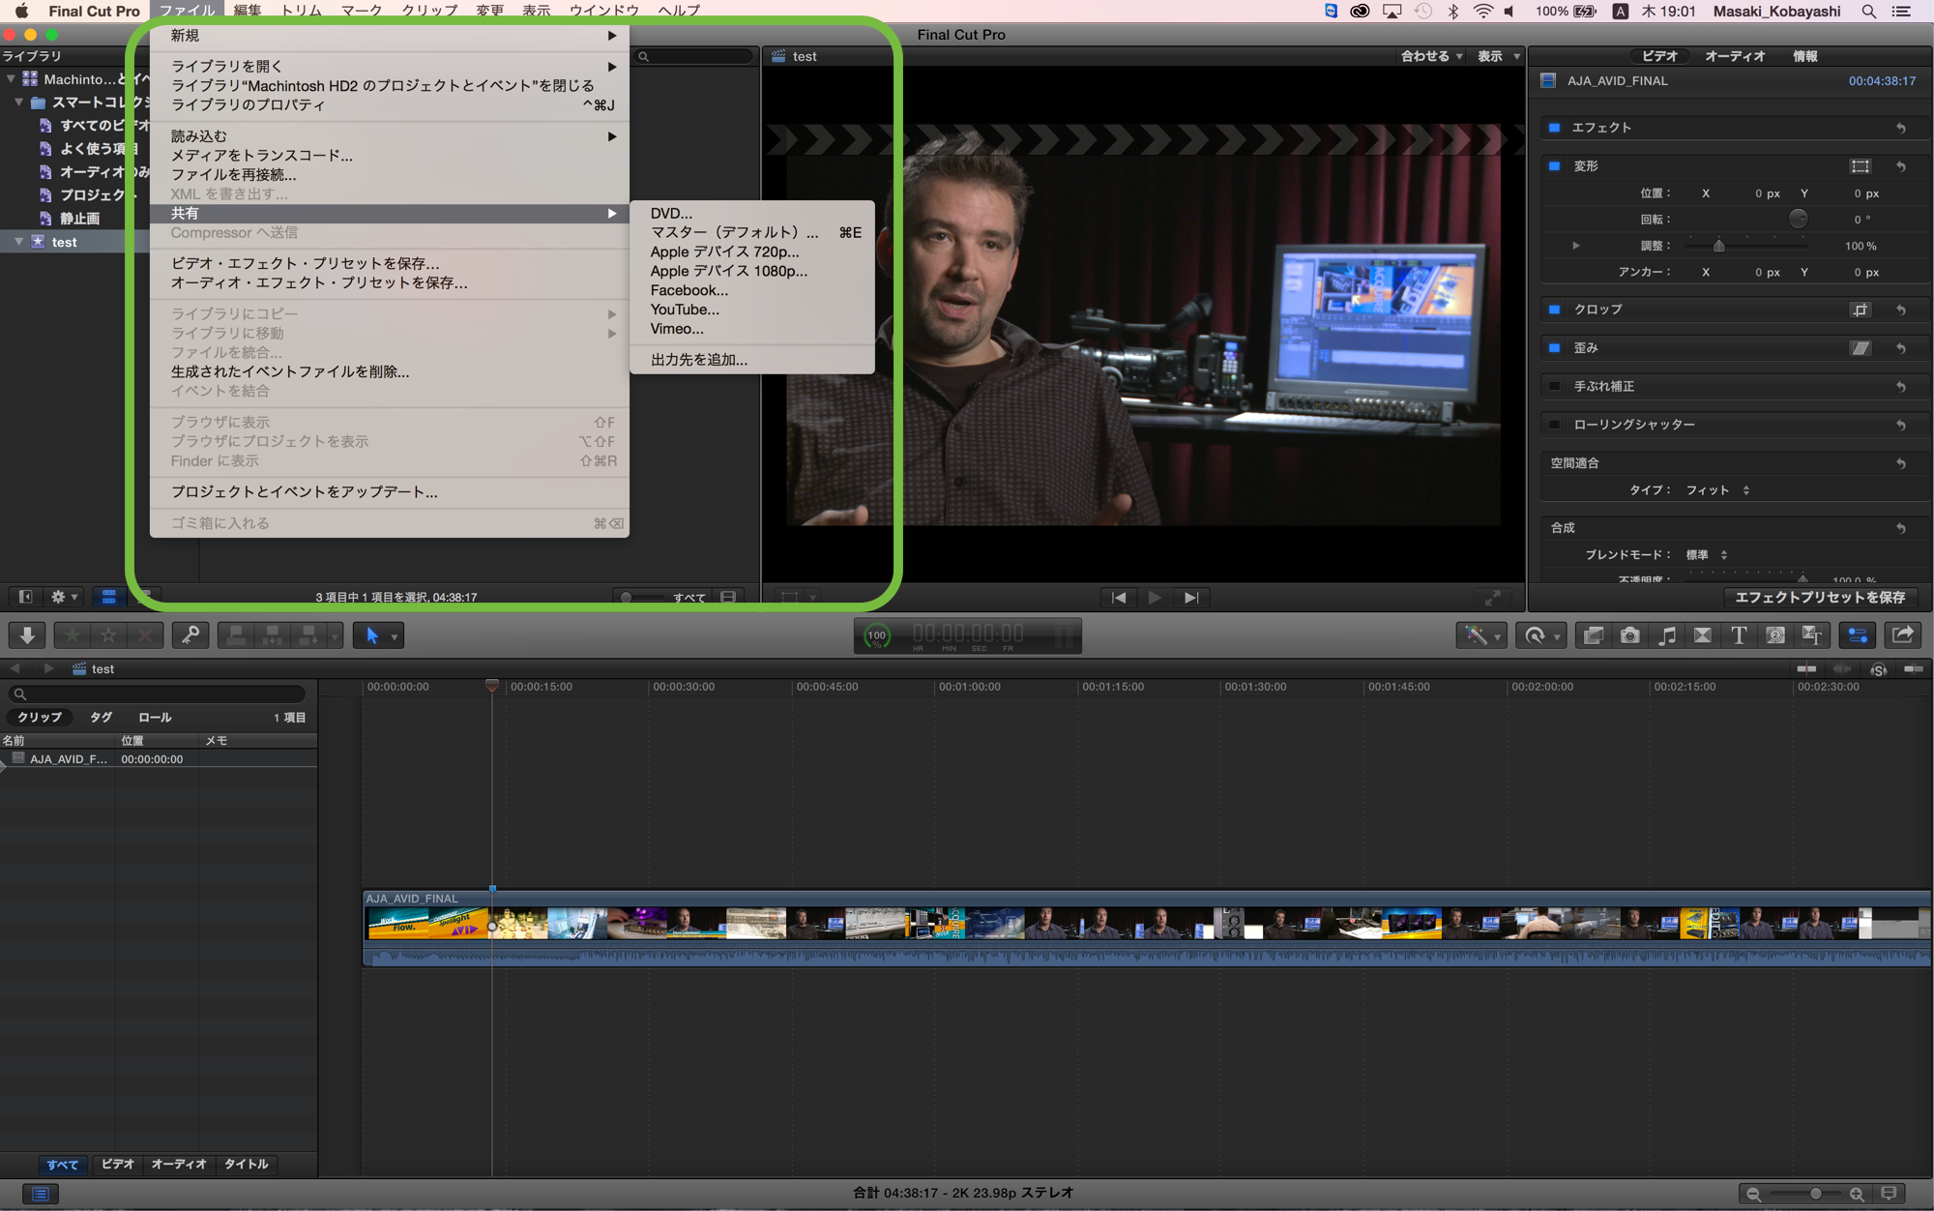Open the effects browser icon
The width and height of the screenshot is (1934, 1211).
coord(1593,635)
